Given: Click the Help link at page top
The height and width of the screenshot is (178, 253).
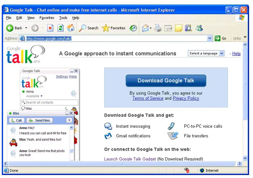Looking at the screenshot, I should 236,53.
